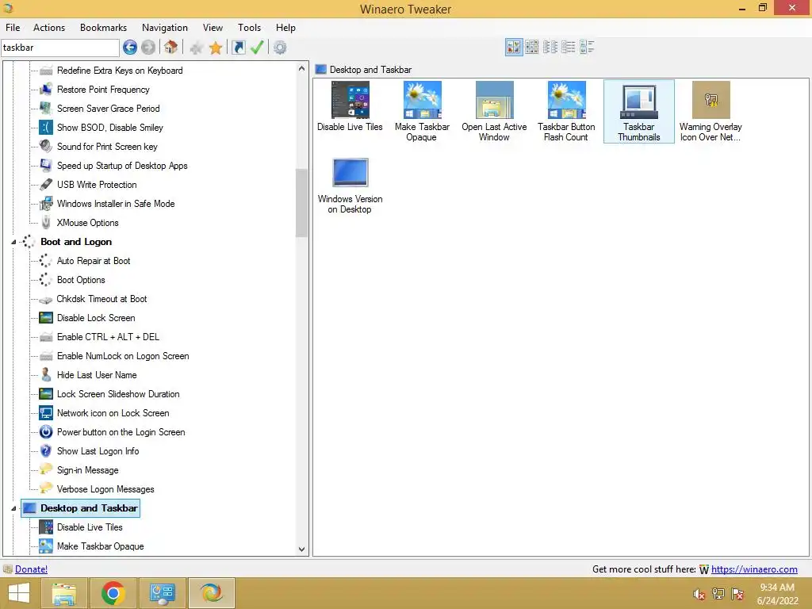Select Boot Options in tree

point(81,280)
